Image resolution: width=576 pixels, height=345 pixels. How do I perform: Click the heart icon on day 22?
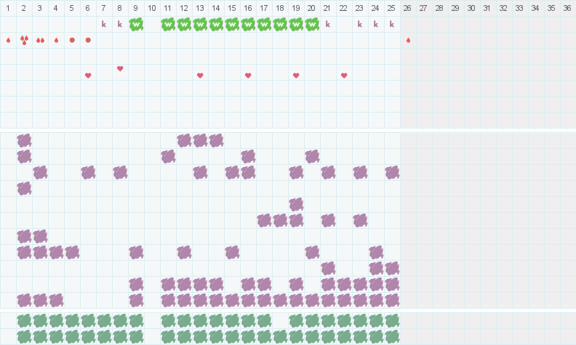point(344,76)
